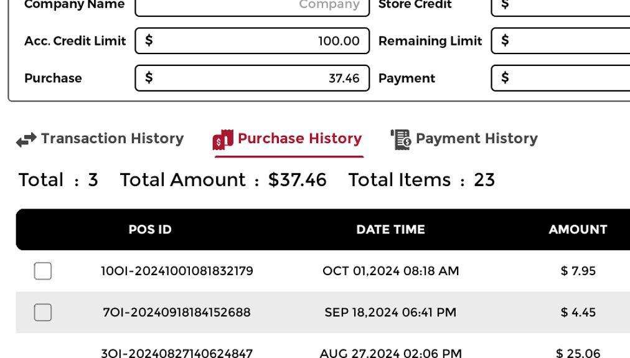Click the SEP 18,2024 06:41 PM date cell
The height and width of the screenshot is (358, 630).
390,312
